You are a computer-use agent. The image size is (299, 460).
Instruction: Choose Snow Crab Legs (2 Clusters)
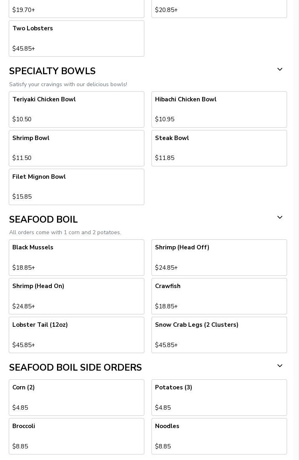coord(219,335)
